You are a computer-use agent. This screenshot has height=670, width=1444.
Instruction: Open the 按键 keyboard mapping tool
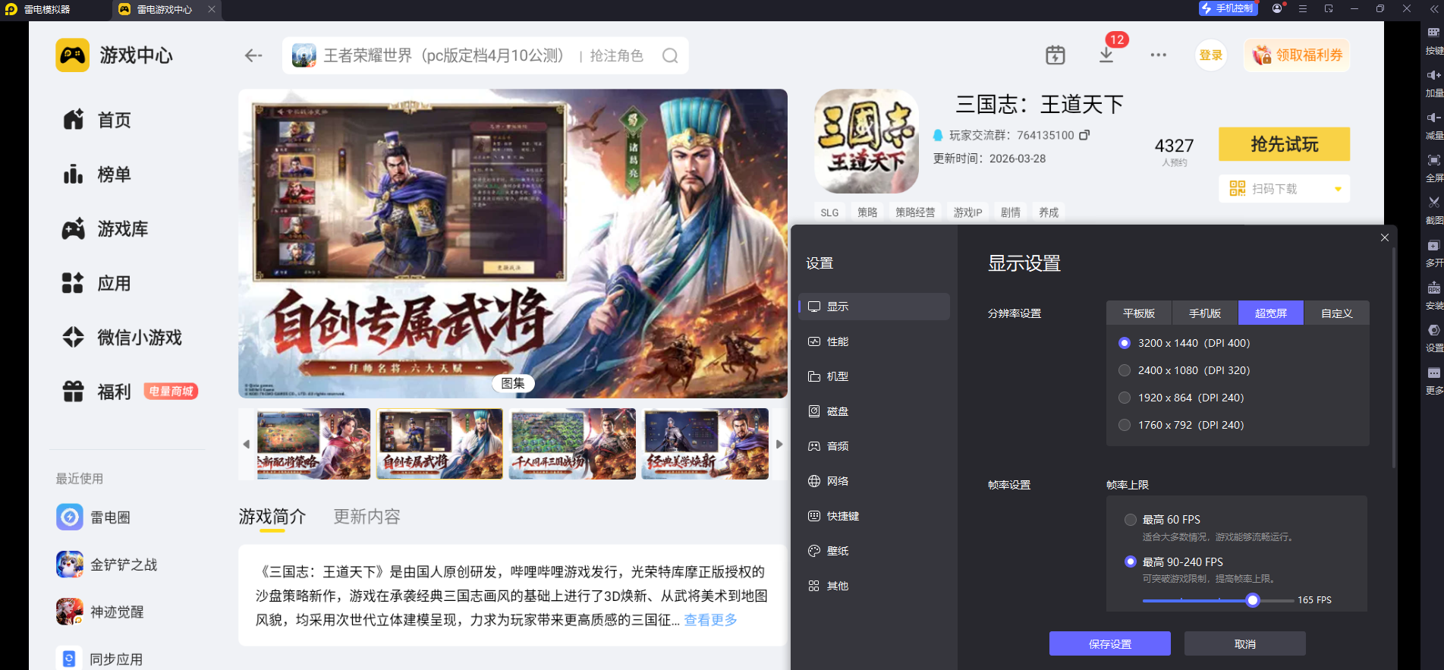(x=1433, y=40)
